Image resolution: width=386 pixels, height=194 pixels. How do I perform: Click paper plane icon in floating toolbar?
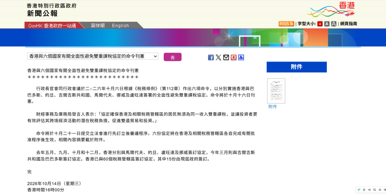click(369, 190)
